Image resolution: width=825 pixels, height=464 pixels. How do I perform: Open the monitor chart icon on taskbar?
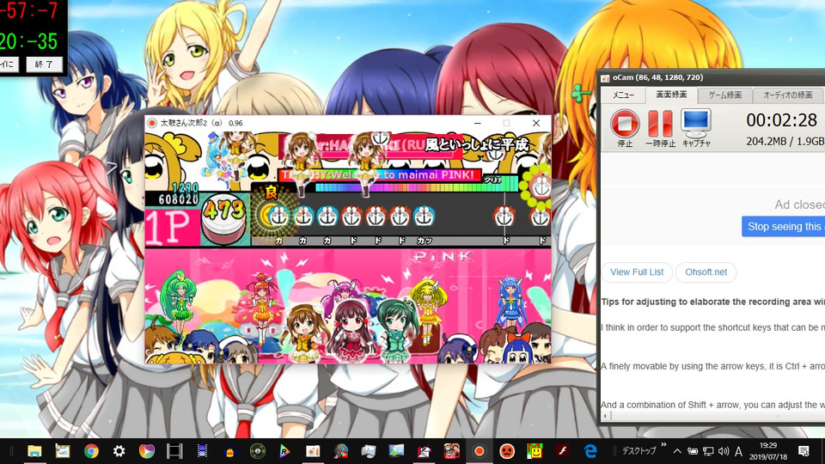pyautogui.click(x=369, y=451)
